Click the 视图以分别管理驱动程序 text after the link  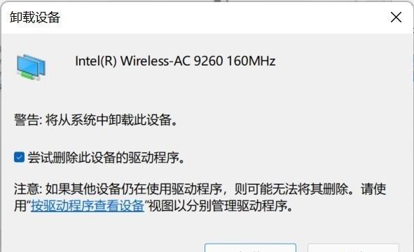click(221, 206)
